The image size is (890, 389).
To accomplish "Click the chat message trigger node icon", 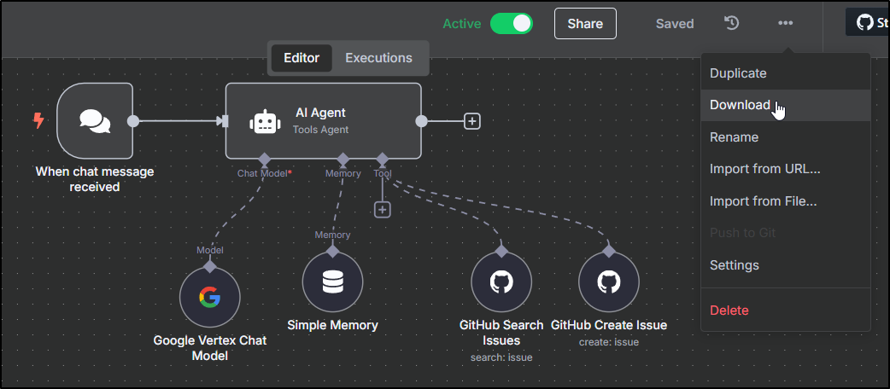I will coord(95,121).
